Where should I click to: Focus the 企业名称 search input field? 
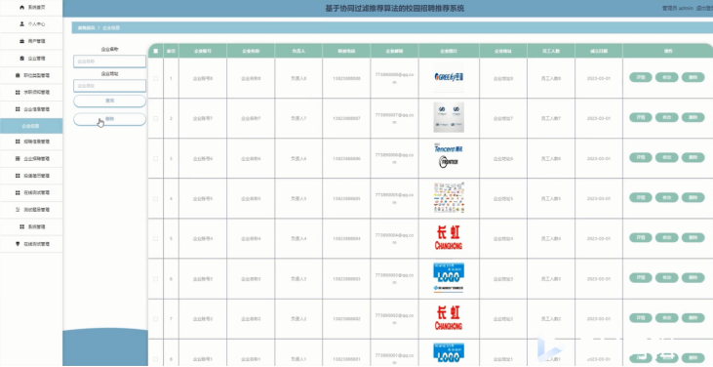click(x=109, y=61)
